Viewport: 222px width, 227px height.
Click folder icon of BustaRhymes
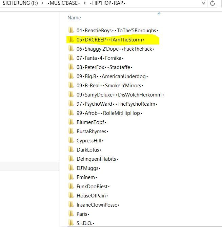point(71,131)
